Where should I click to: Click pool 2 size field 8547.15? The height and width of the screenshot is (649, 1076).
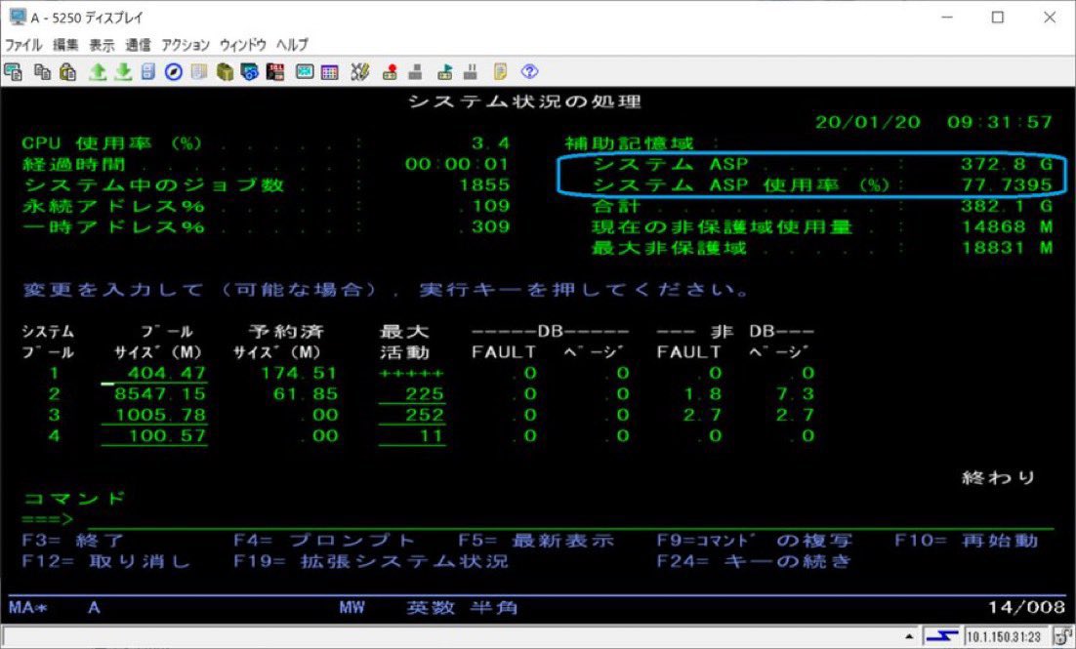[154, 393]
